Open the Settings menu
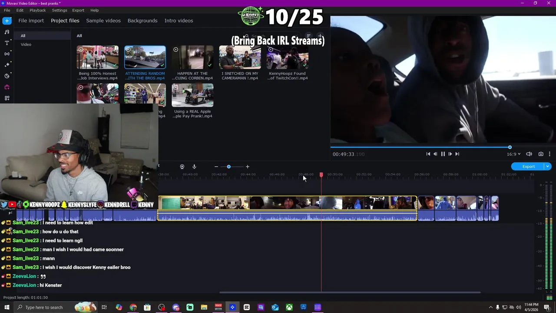The width and height of the screenshot is (556, 313). click(60, 10)
